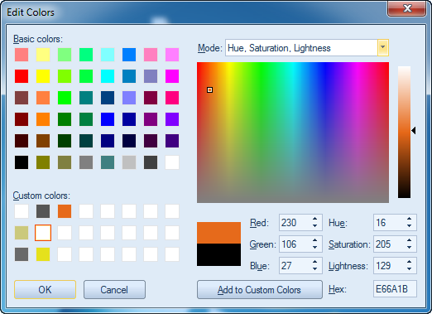
Task: Select the pure blue basic color
Action: pyautogui.click(x=108, y=119)
